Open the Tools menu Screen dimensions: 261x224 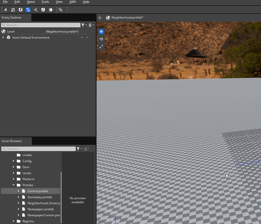point(45,2)
